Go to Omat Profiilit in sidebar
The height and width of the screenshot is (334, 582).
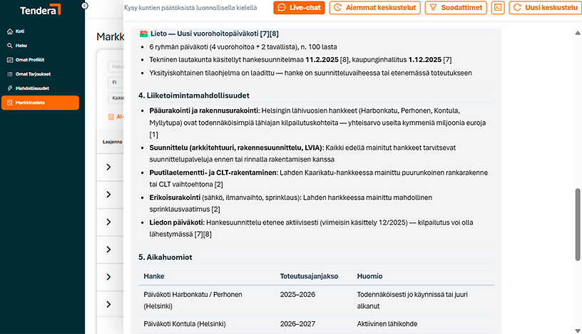click(x=29, y=60)
